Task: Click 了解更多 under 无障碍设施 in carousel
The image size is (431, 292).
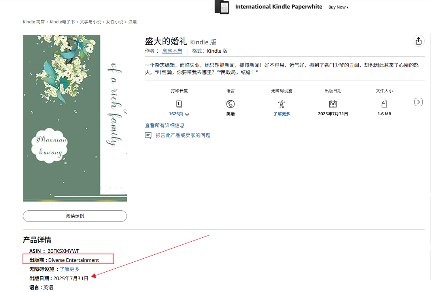Action: [282, 114]
